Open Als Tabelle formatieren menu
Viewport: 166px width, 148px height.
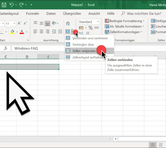tap(124, 26)
